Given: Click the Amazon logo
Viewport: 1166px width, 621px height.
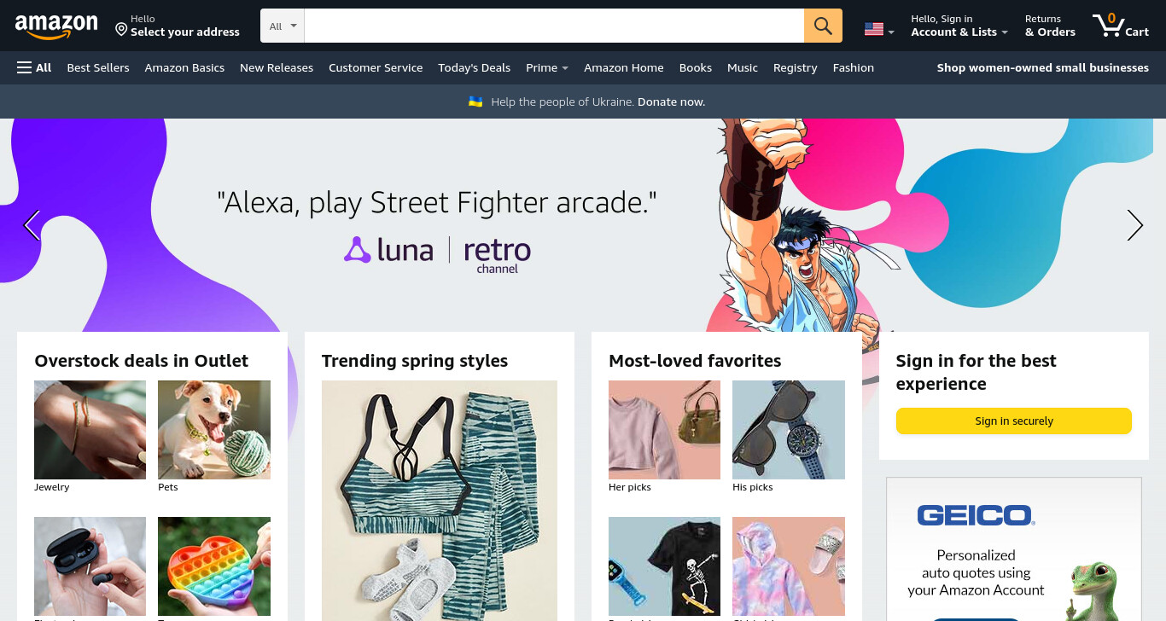Looking at the screenshot, I should tap(56, 26).
